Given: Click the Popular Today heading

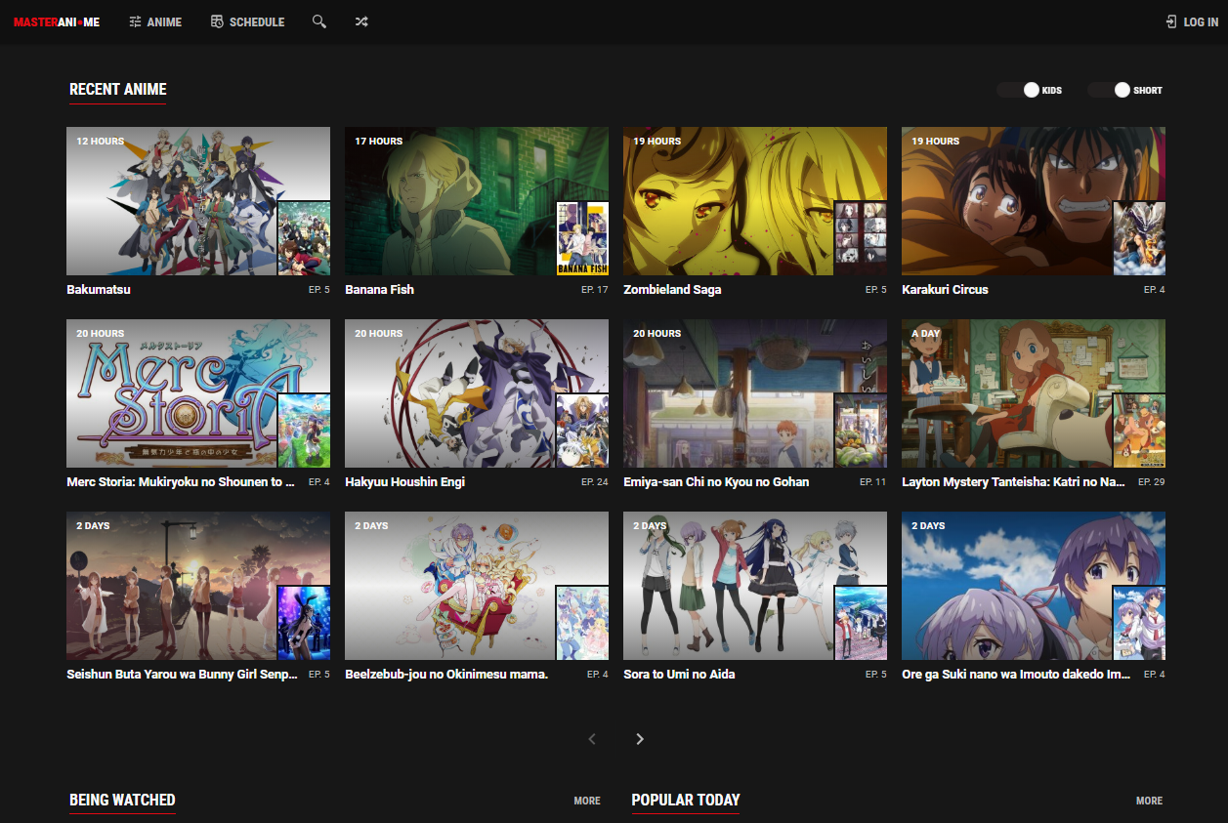Looking at the screenshot, I should (686, 800).
